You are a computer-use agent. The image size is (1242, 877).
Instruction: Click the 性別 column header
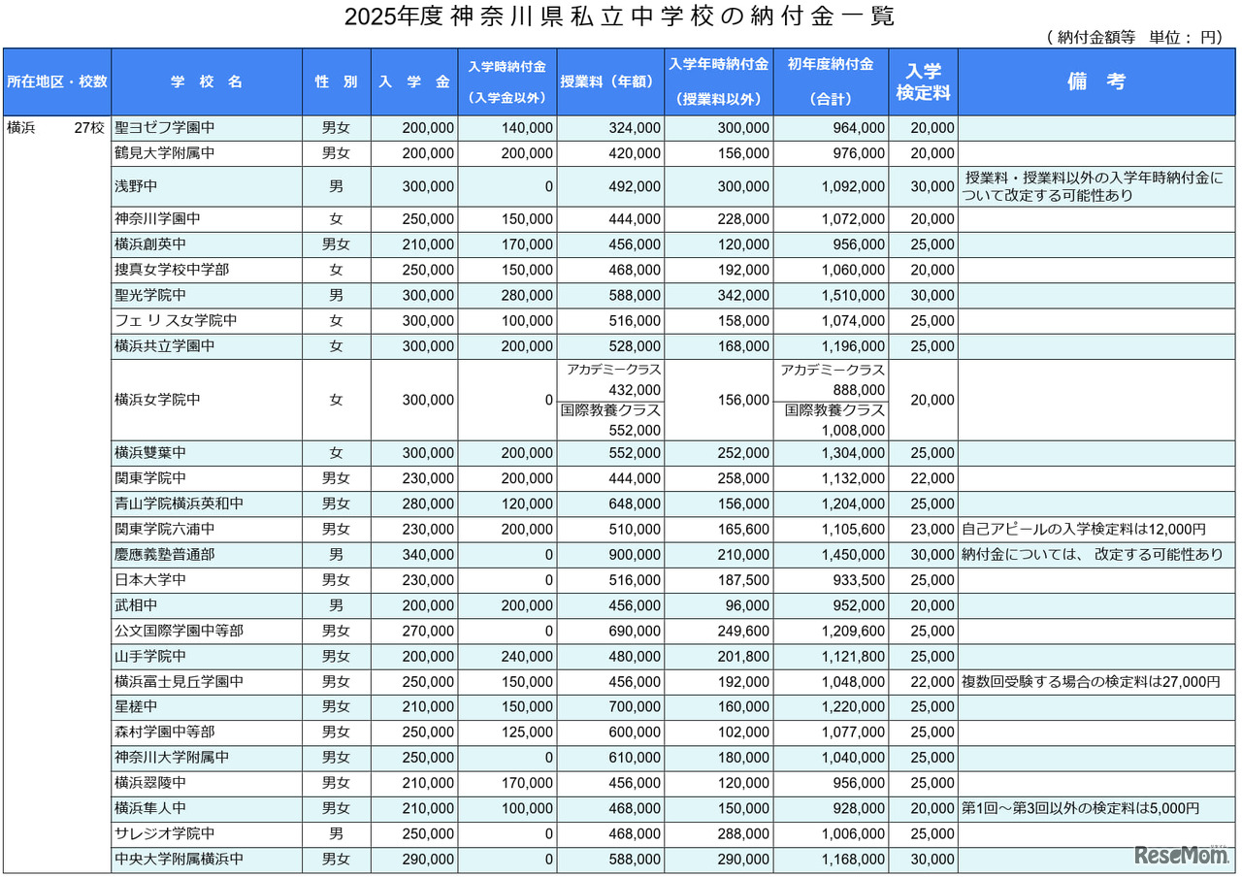pos(336,82)
